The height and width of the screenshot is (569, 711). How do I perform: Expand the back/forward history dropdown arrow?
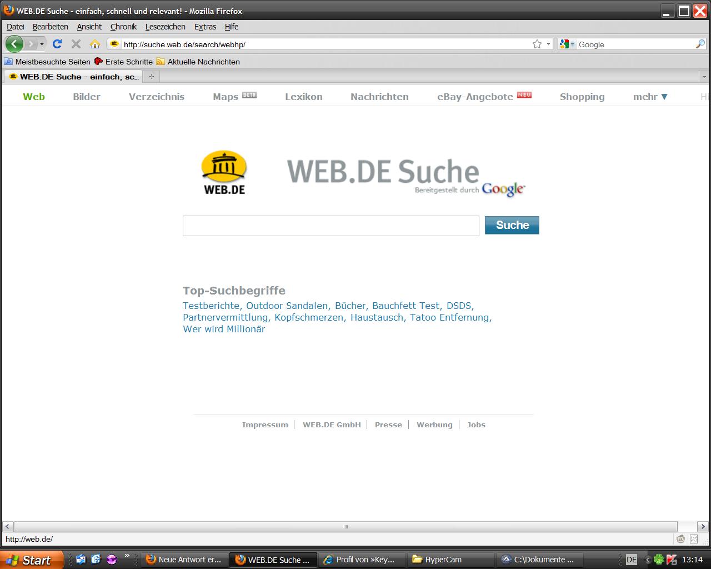[x=42, y=44]
